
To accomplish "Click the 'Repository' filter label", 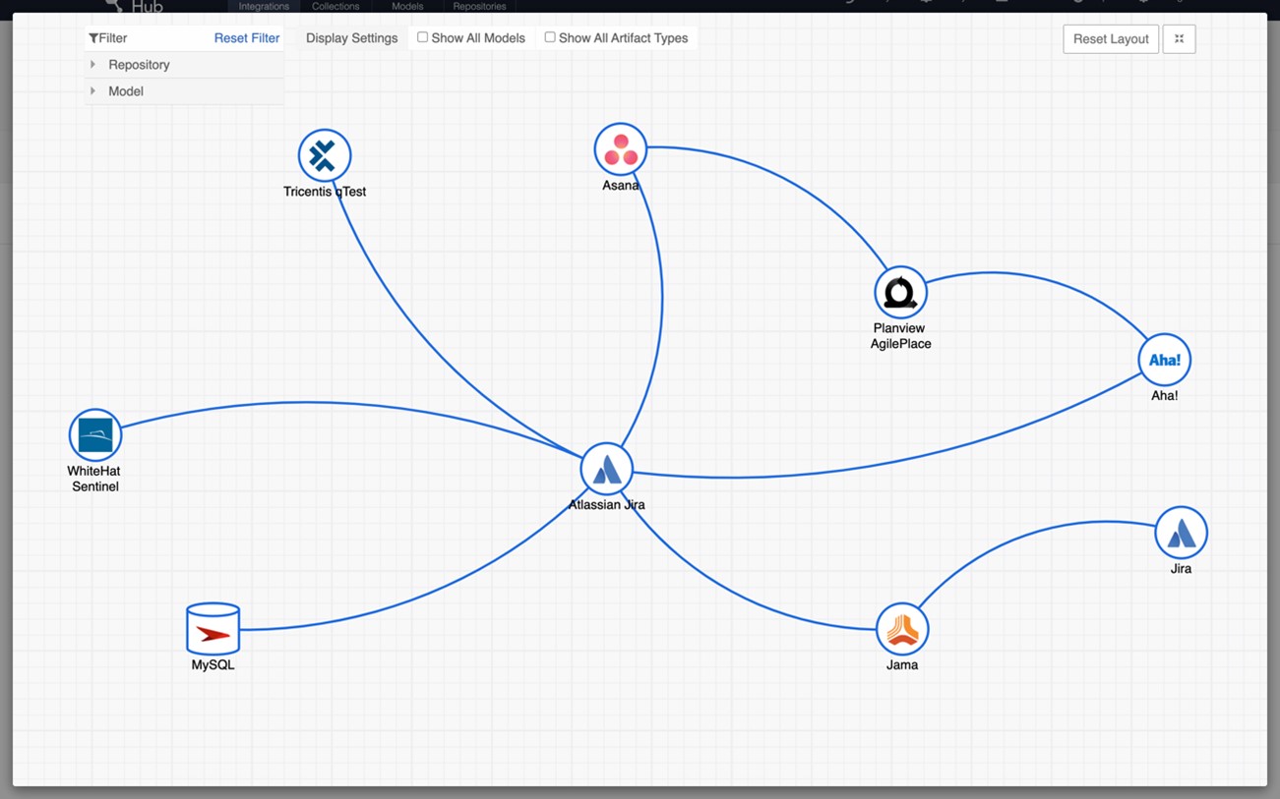I will 139,65.
